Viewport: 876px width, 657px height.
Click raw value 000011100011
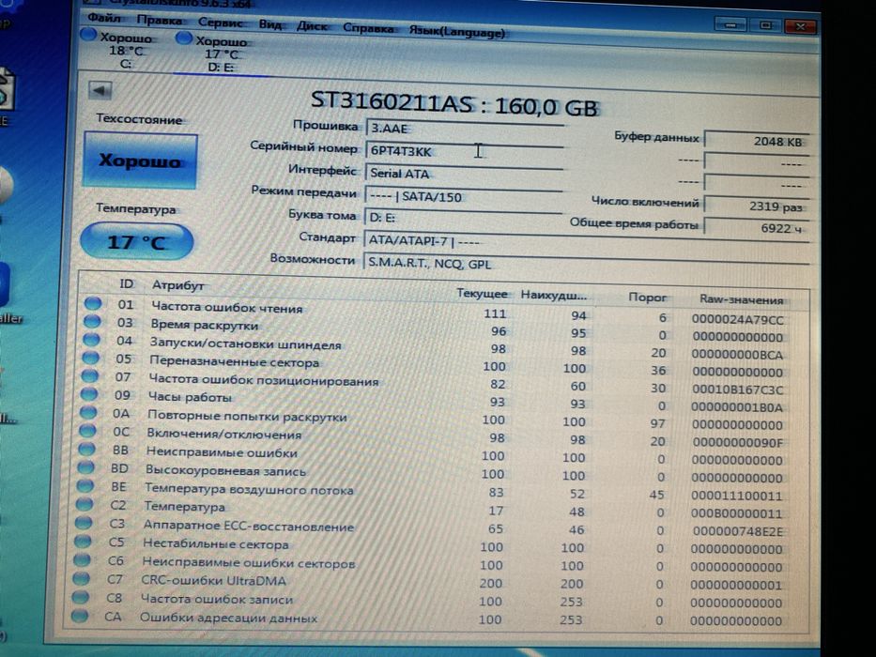coord(736,496)
